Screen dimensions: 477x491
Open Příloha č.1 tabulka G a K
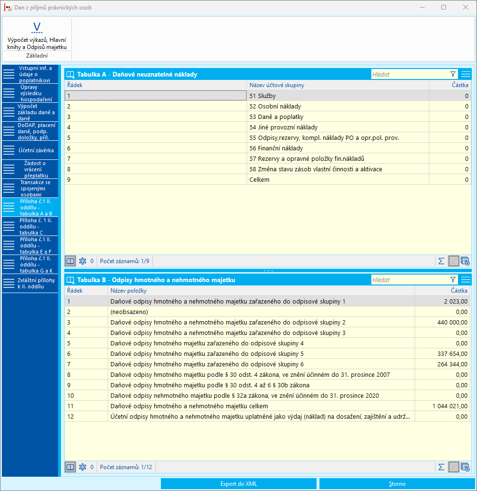(30, 265)
